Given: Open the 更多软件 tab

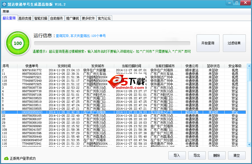Looking at the screenshot, I should pos(88,18).
